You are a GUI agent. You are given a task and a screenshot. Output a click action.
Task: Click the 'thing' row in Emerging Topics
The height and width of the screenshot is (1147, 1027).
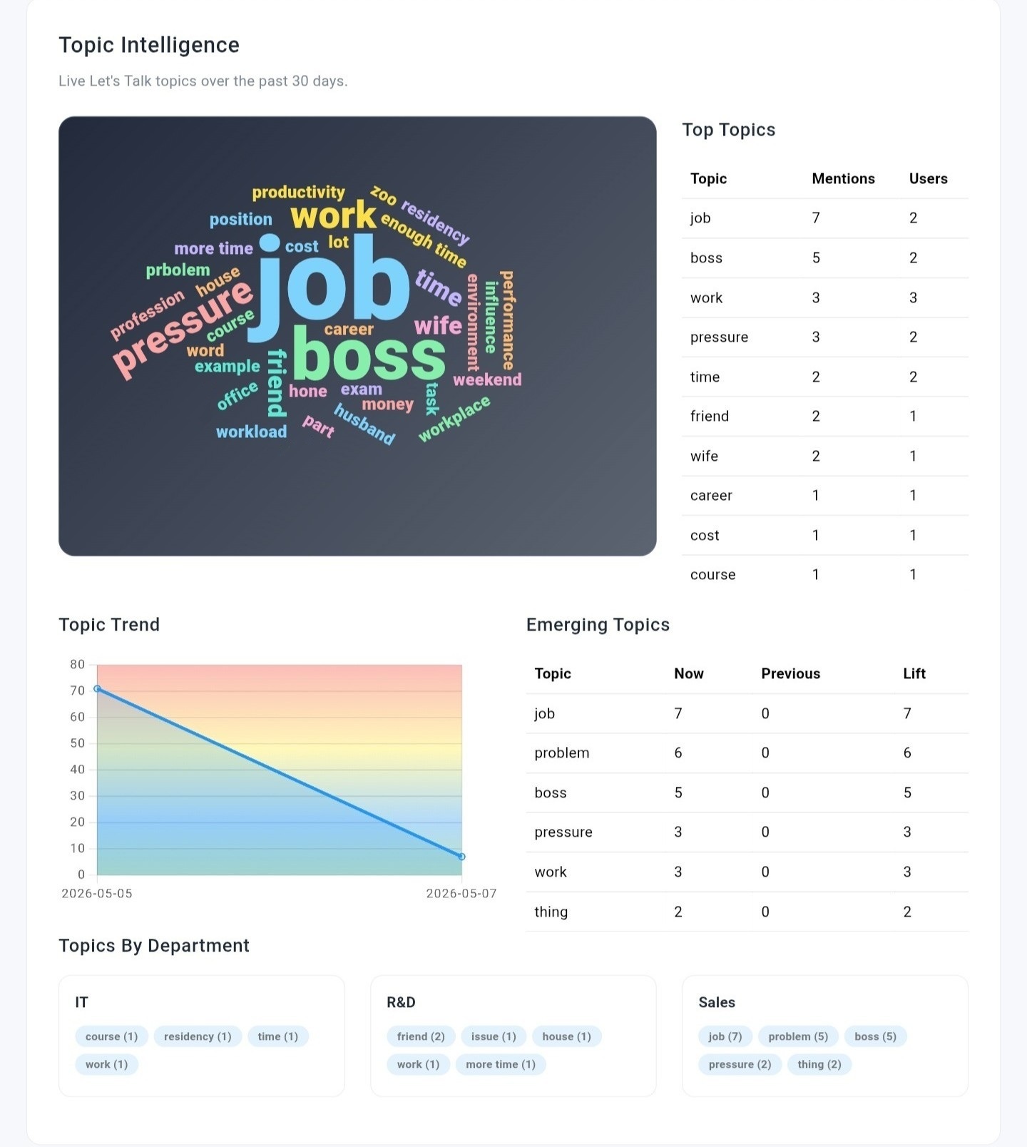747,912
